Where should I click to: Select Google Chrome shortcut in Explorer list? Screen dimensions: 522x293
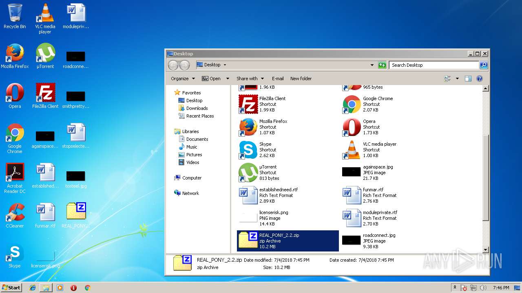point(391,104)
